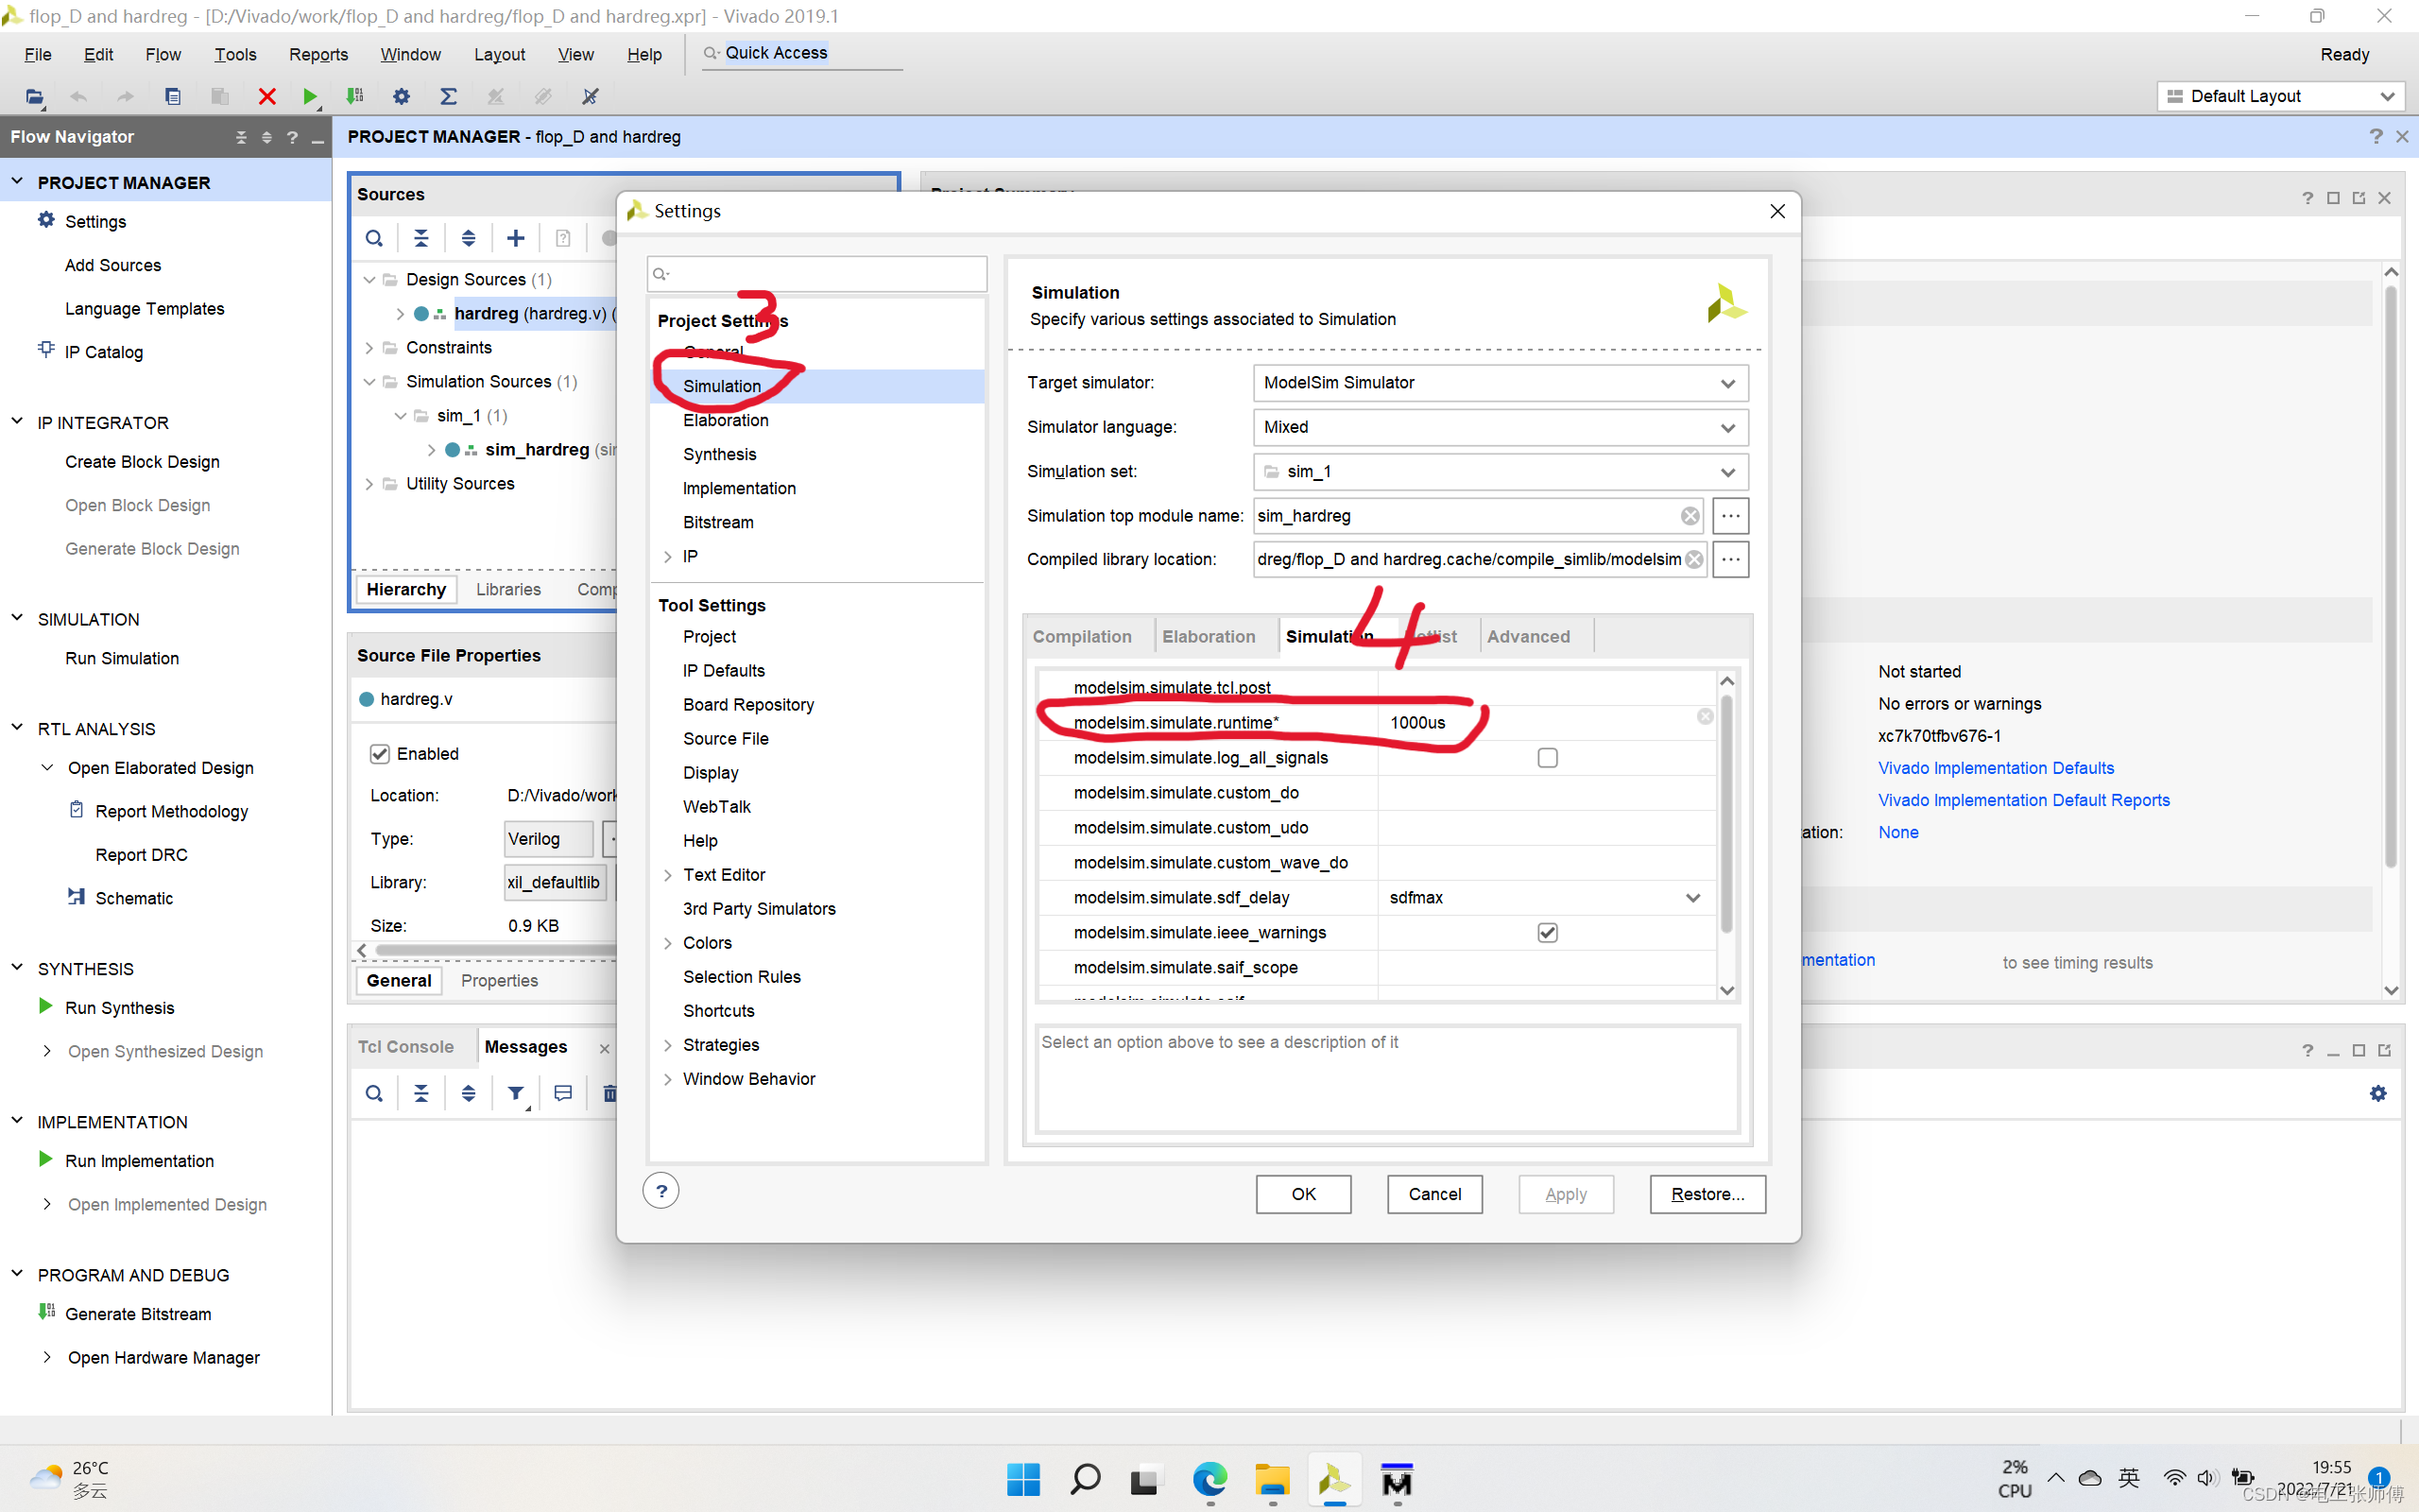Click the red X cancel toolbar icon
The image size is (2419, 1512).
click(x=266, y=96)
